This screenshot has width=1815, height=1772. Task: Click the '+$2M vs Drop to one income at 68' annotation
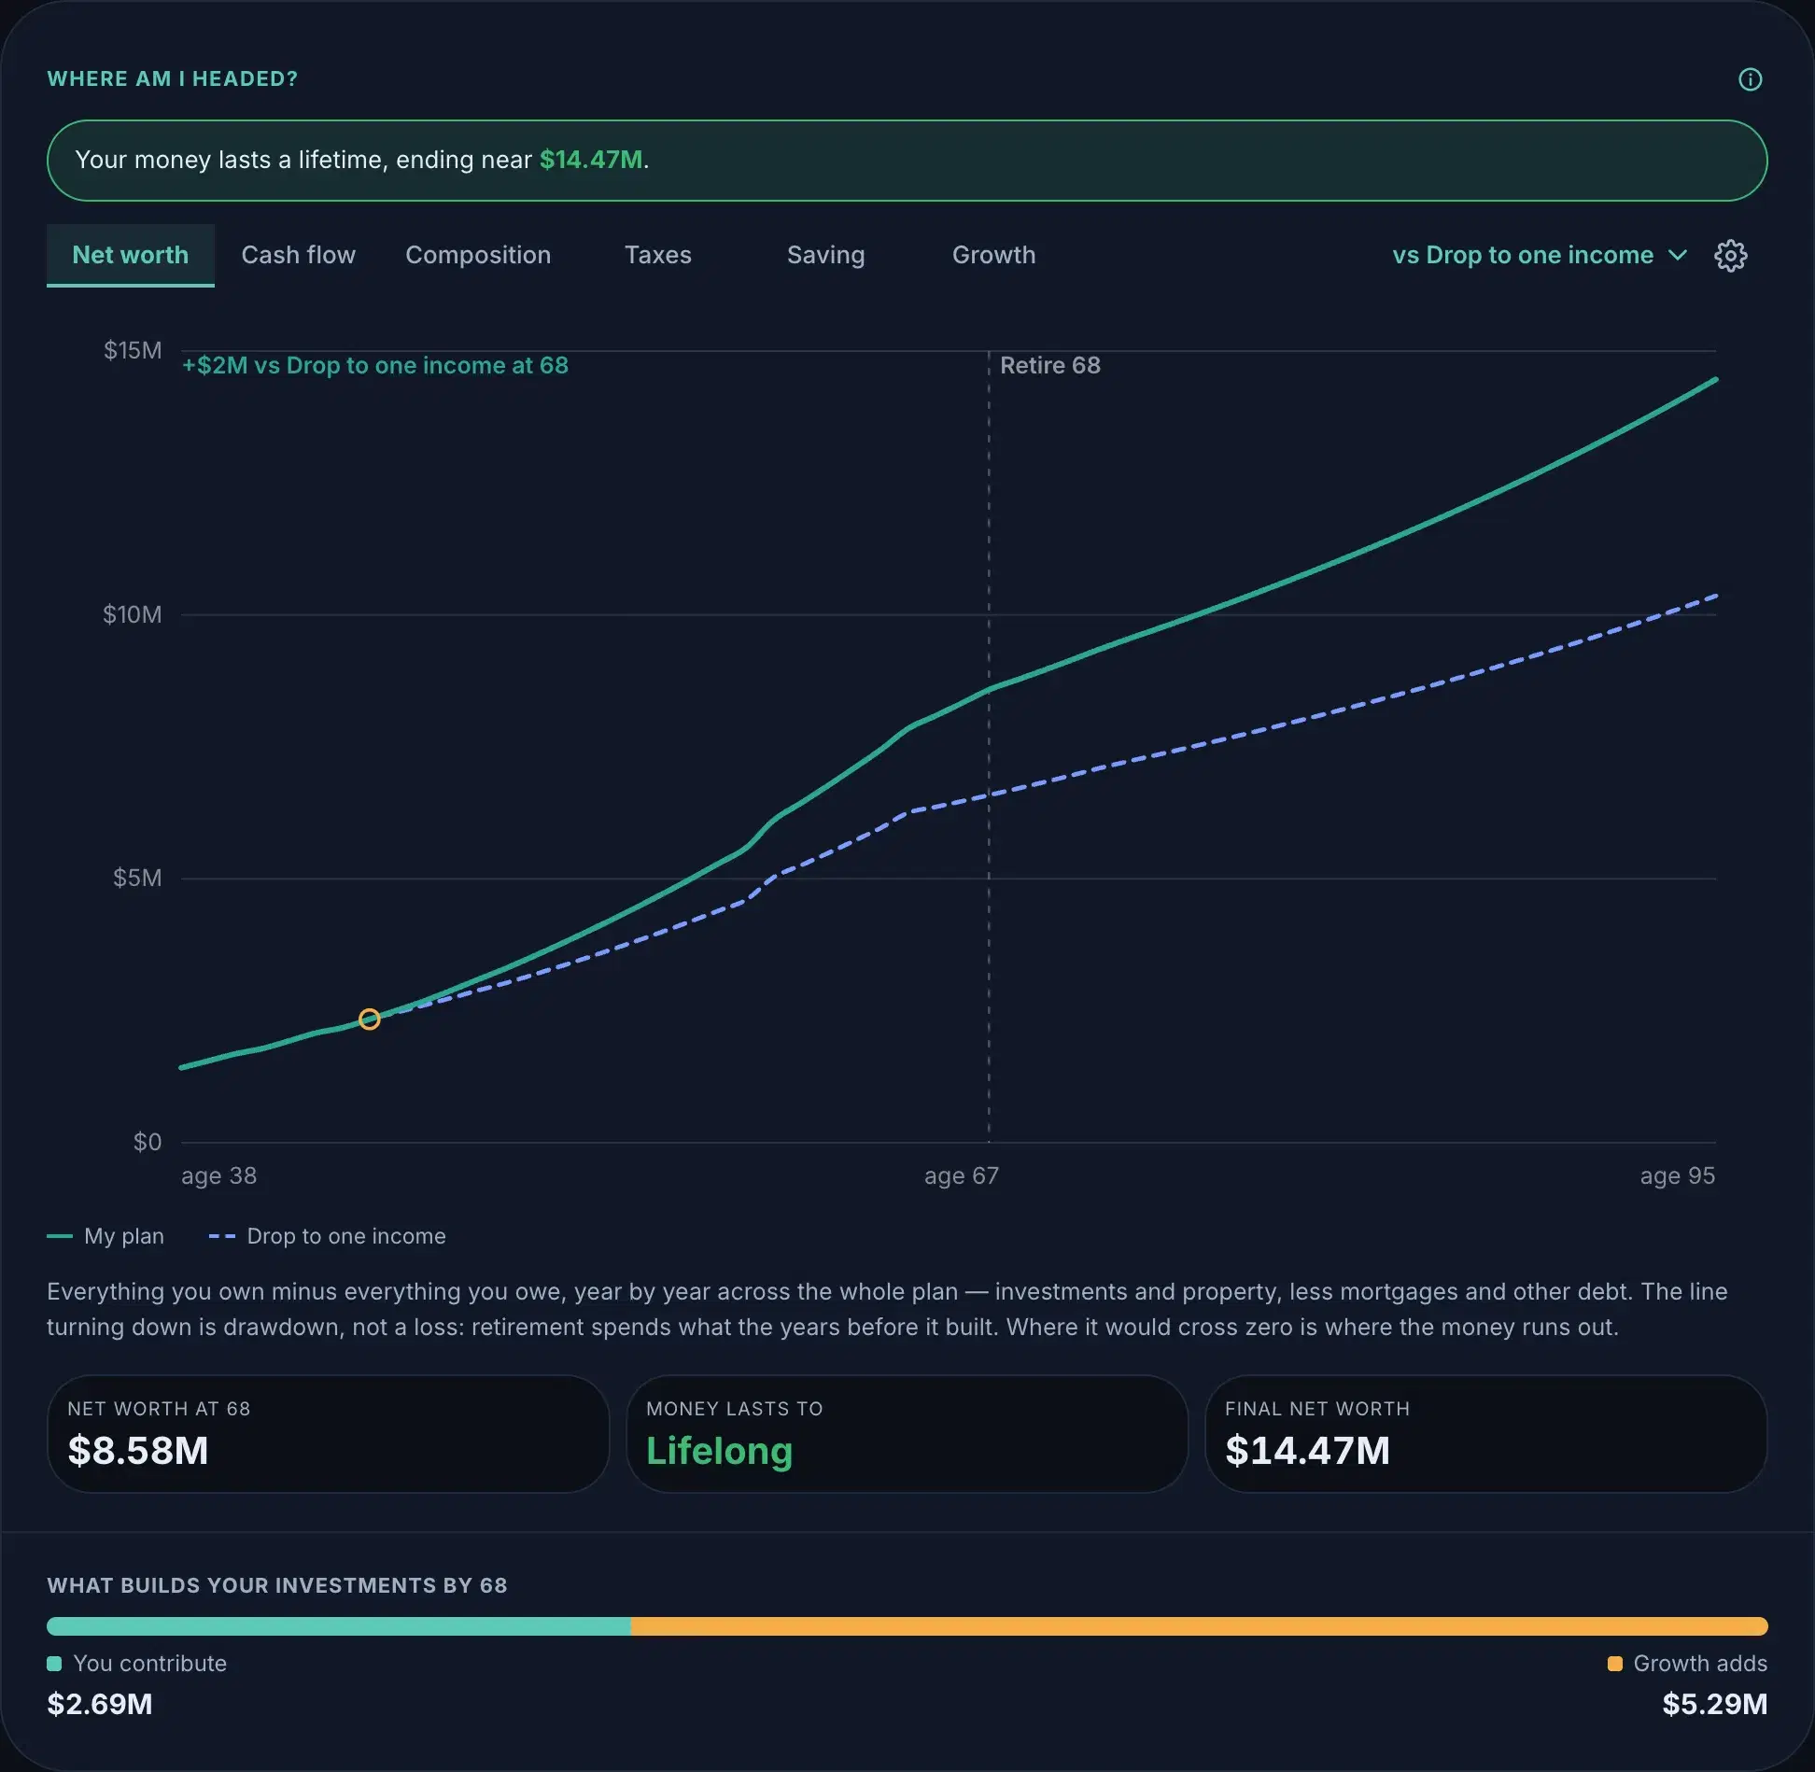click(x=375, y=365)
